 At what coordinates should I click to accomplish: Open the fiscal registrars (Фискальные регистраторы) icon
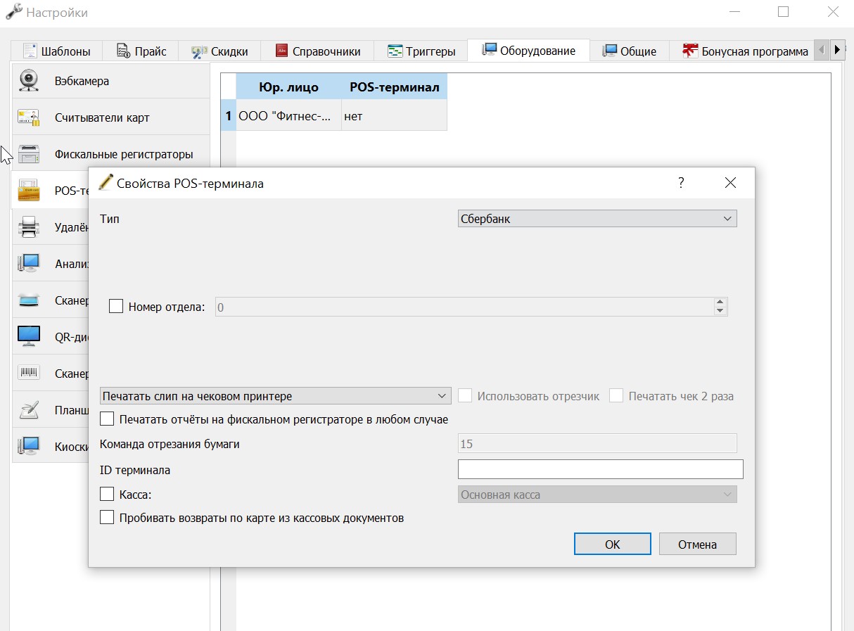point(29,154)
